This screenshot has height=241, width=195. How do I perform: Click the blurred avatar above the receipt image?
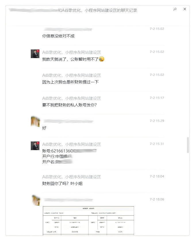tap(36, 200)
